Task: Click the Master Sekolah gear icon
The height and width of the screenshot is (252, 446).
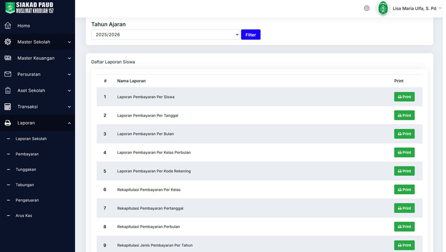Action: [x=8, y=42]
